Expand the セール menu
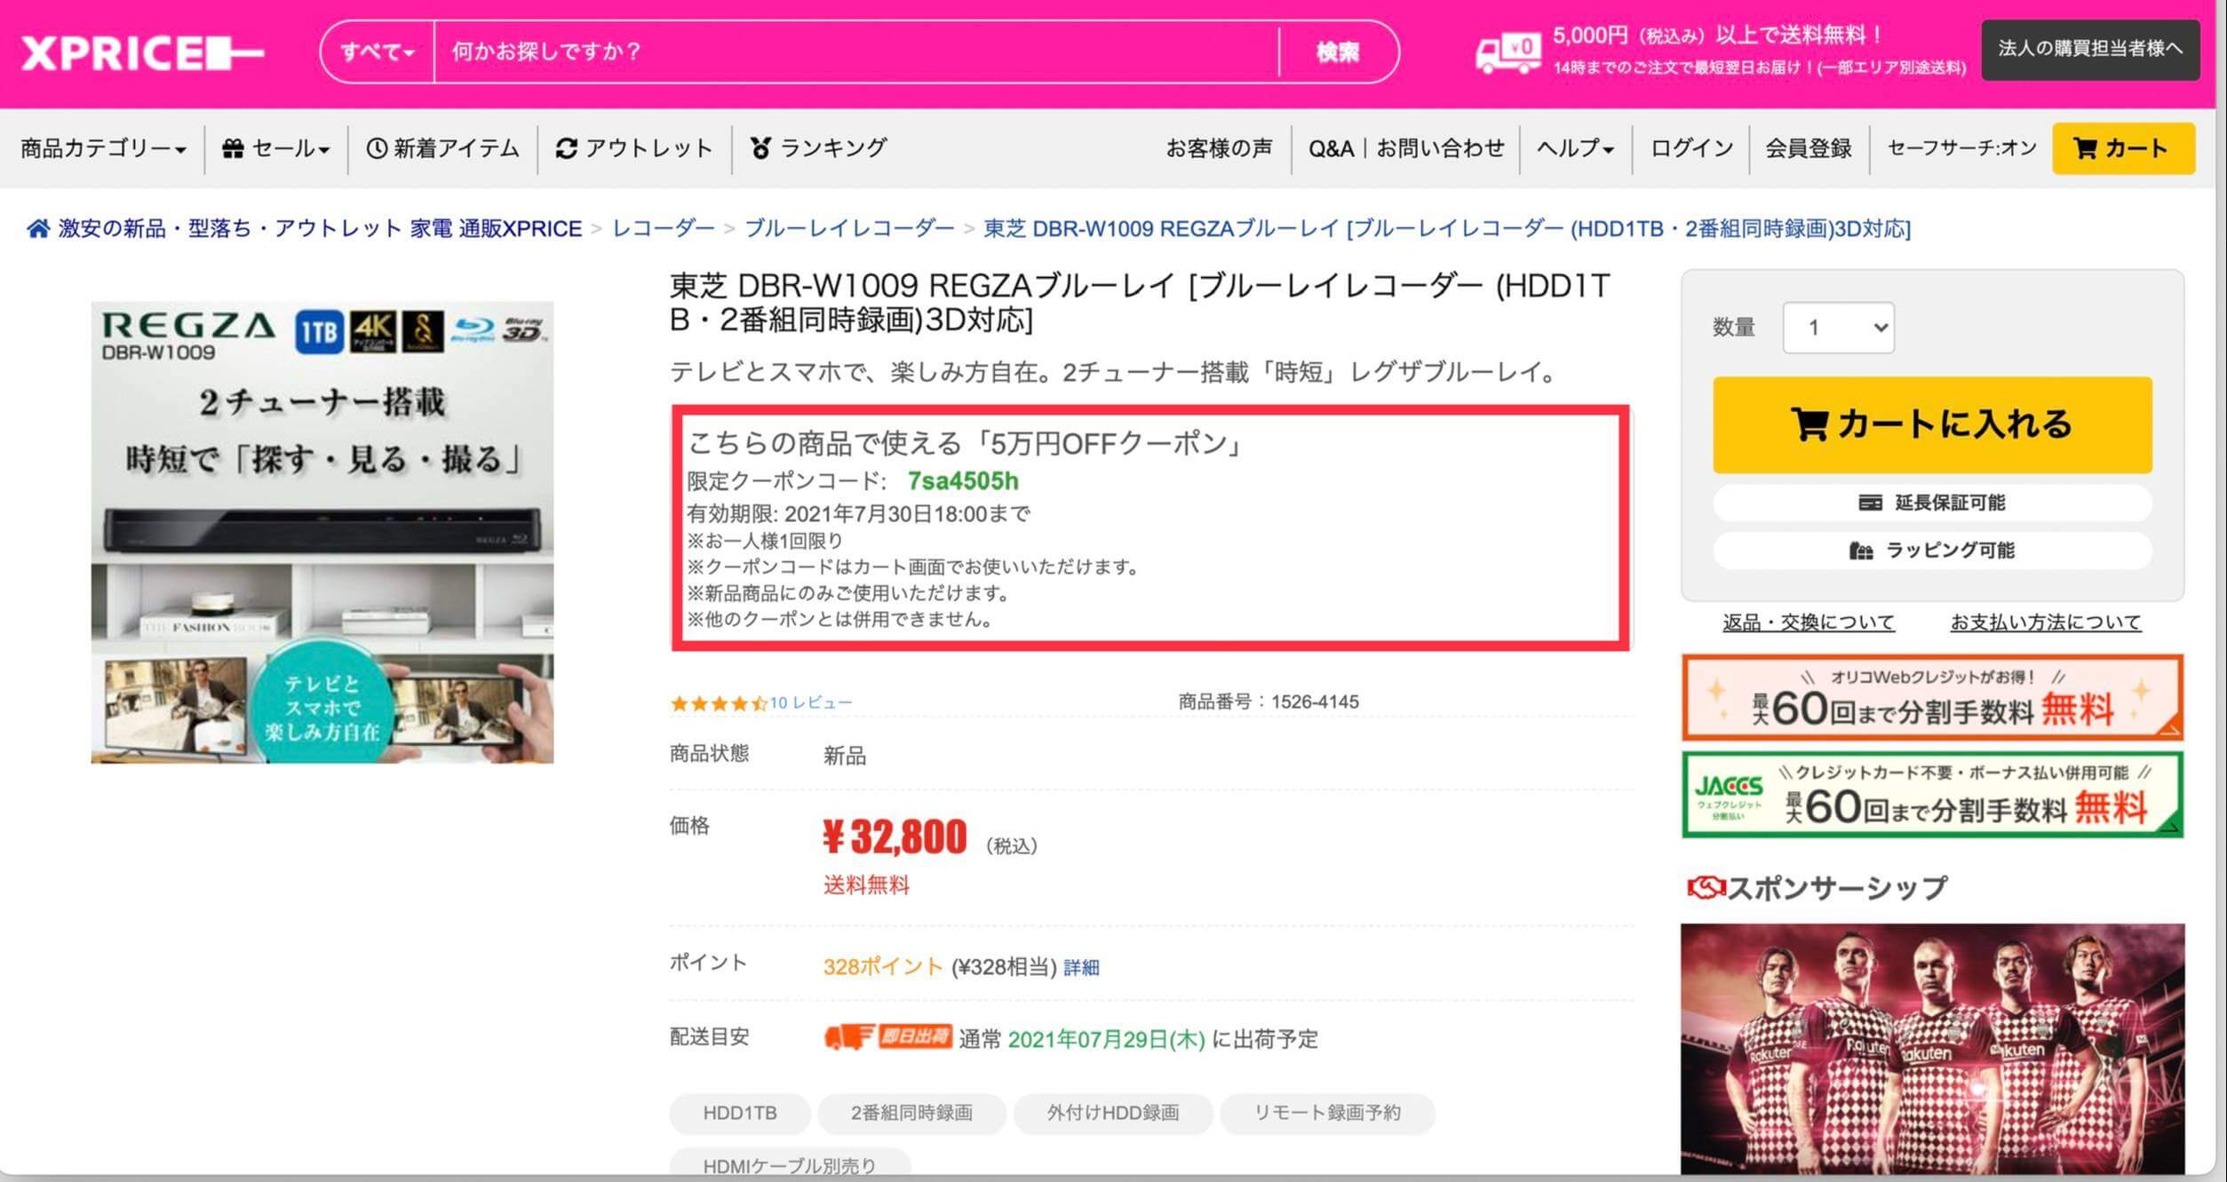 (x=276, y=148)
